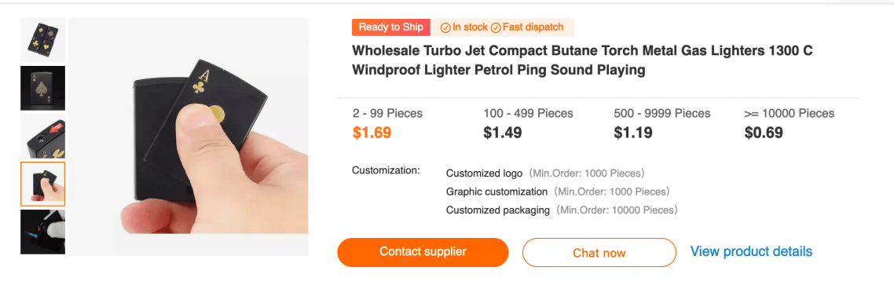Screen dimensions: 894x285
Task: Start a conversation with Chat now
Action: [599, 253]
